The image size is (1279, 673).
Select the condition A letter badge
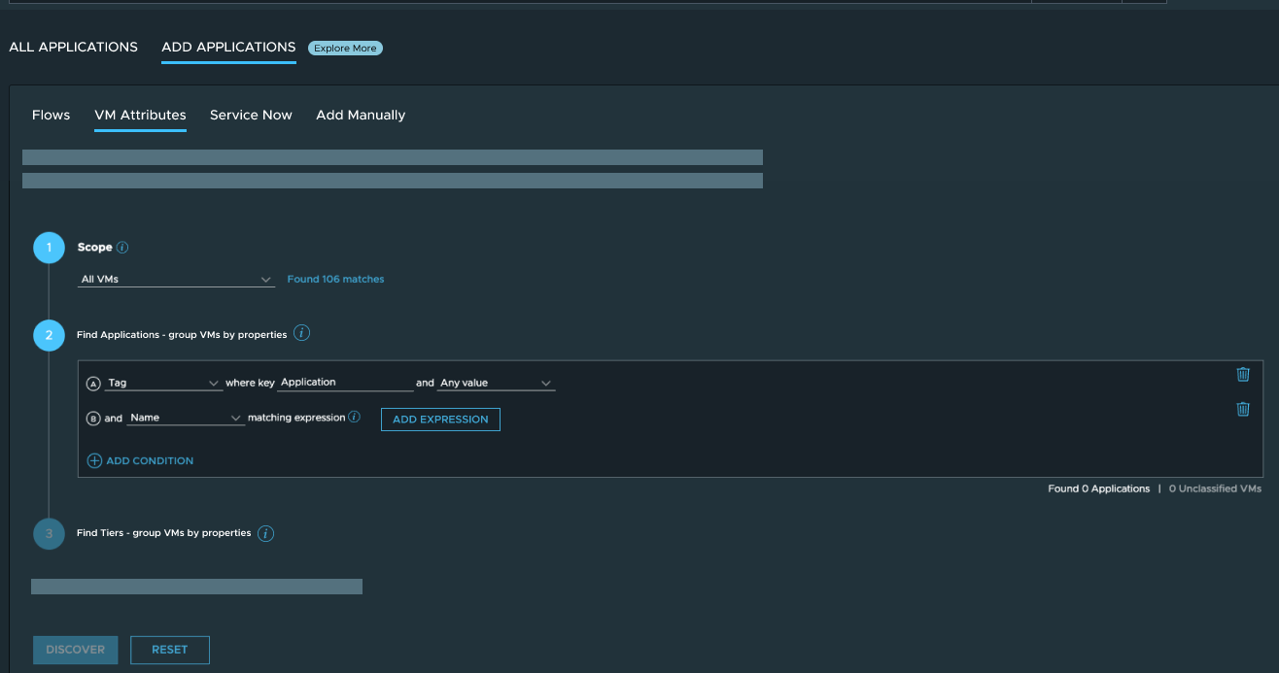pyautogui.click(x=93, y=384)
